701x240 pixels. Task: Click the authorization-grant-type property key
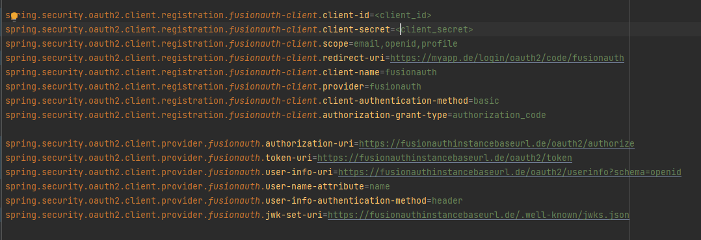[385, 115]
